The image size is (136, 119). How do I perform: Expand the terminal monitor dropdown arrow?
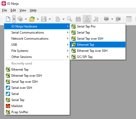[112, 19]
